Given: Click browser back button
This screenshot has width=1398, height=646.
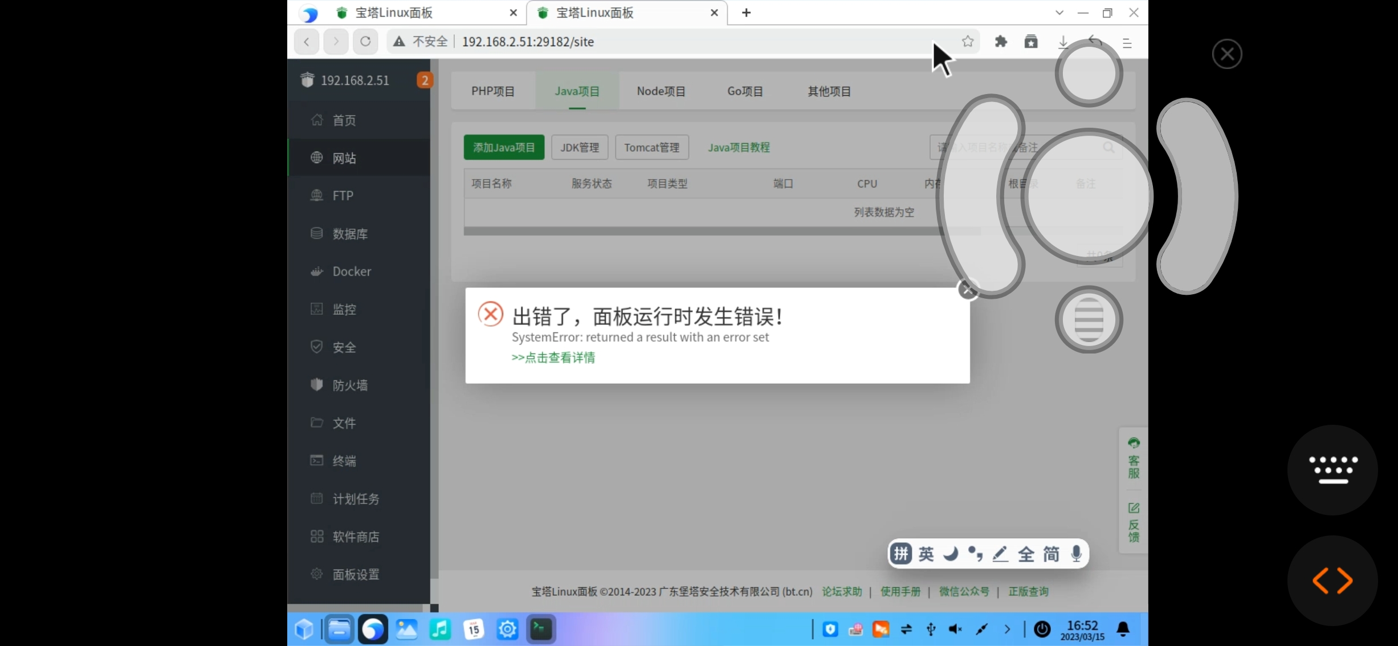Looking at the screenshot, I should (307, 42).
